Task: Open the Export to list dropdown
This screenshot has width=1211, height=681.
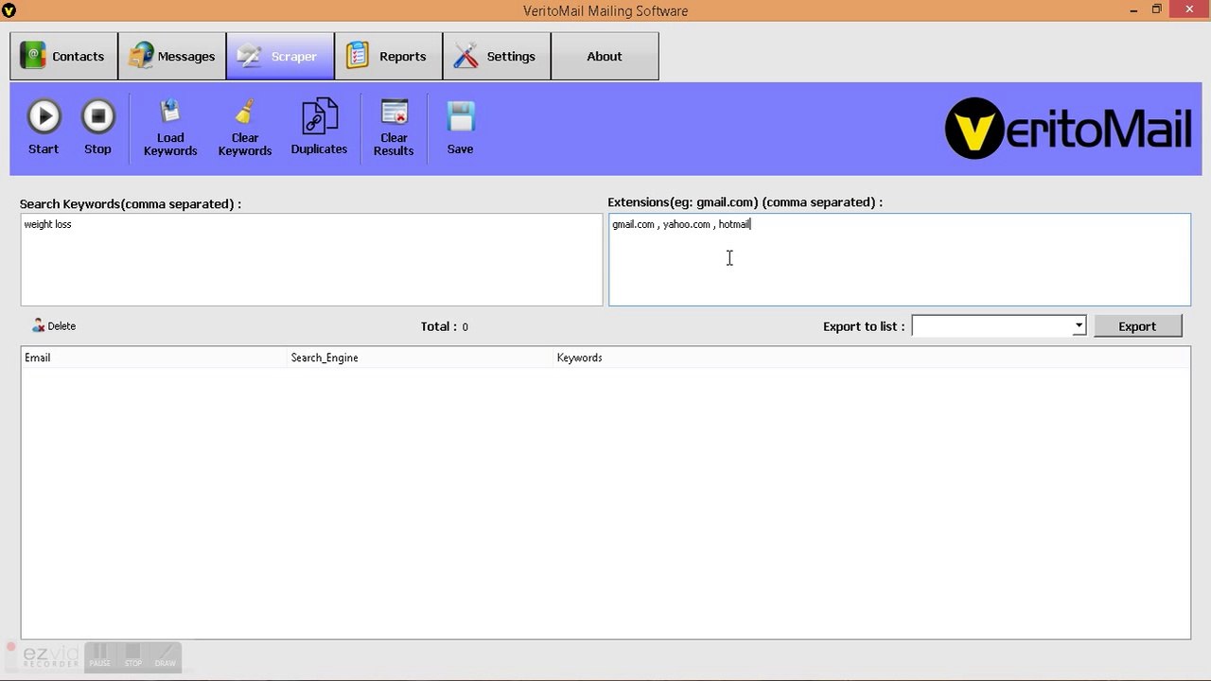Action: [x=1079, y=325]
